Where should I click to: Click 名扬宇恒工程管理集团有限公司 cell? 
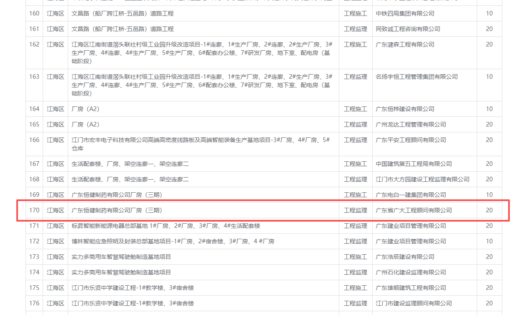tap(417, 77)
